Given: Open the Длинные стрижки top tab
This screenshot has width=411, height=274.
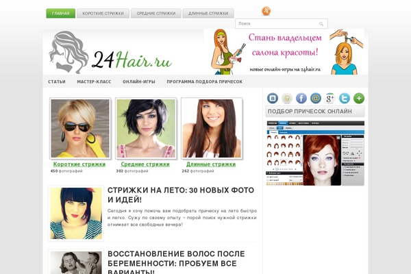Looking at the screenshot, I should point(208,14).
